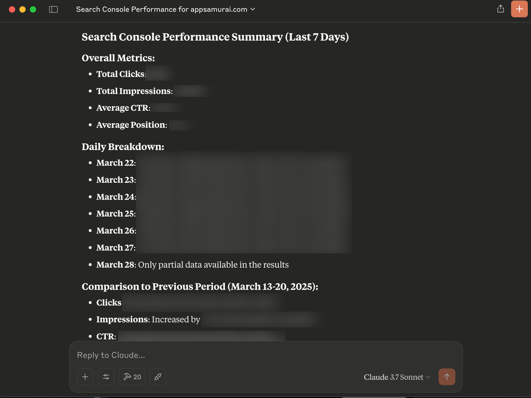Click the plug integrations icon
The height and width of the screenshot is (398, 531).
(158, 377)
